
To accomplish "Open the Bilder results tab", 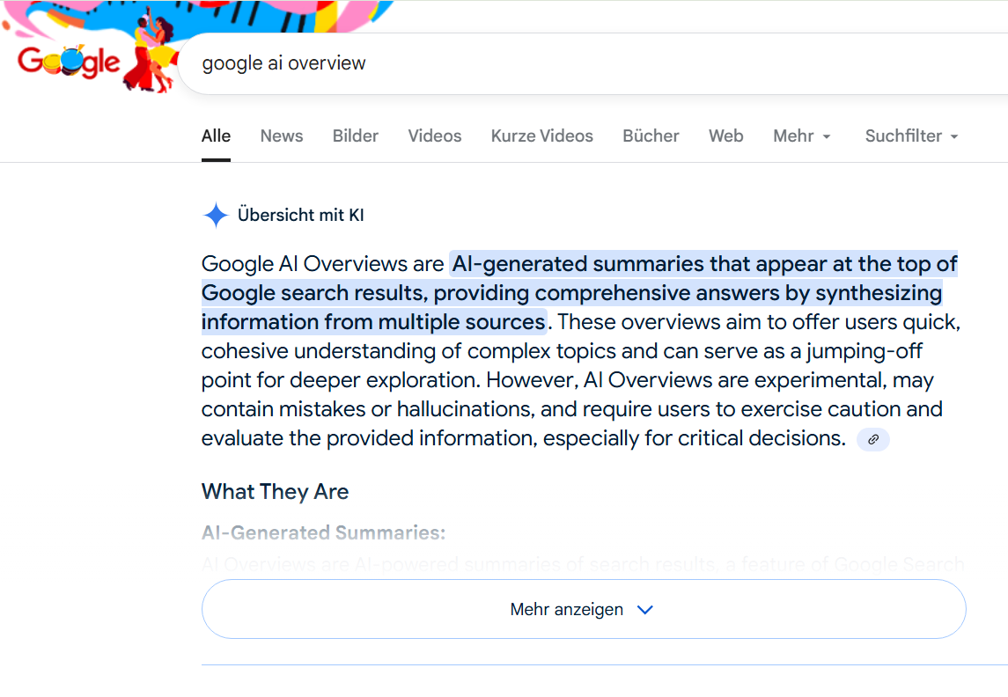I will 356,136.
